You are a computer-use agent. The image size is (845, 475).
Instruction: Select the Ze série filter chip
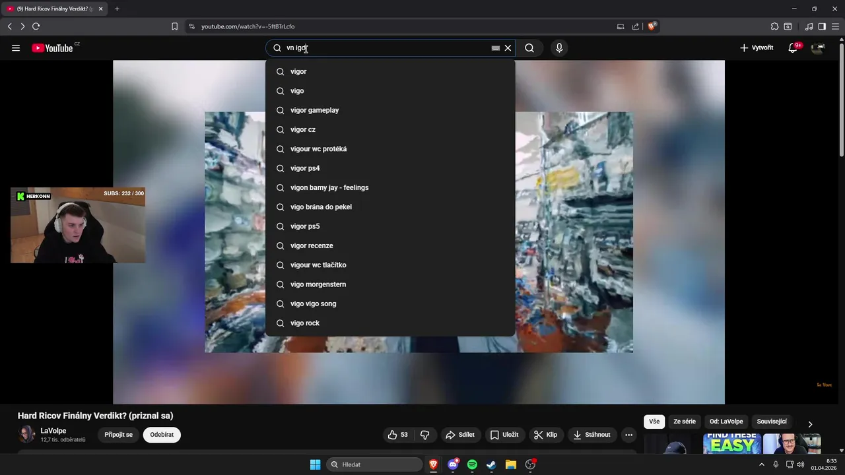click(685, 422)
